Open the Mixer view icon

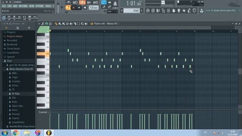(x=168, y=11)
